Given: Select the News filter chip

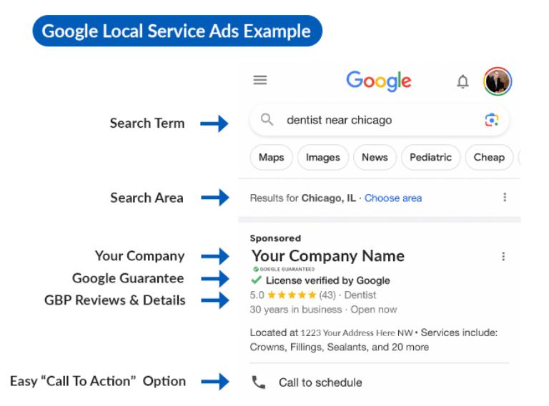Looking at the screenshot, I should point(375,157).
